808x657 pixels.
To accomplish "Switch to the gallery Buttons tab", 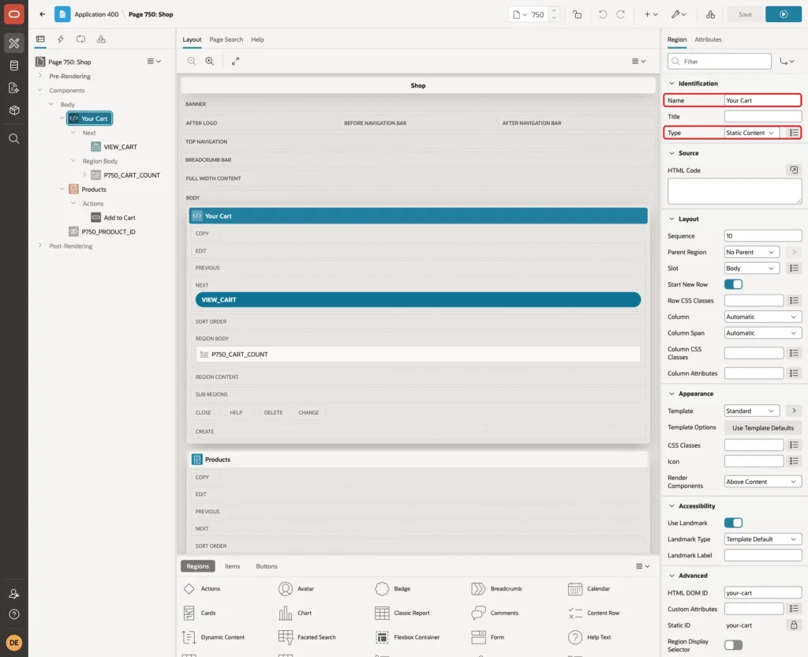I will click(x=267, y=566).
